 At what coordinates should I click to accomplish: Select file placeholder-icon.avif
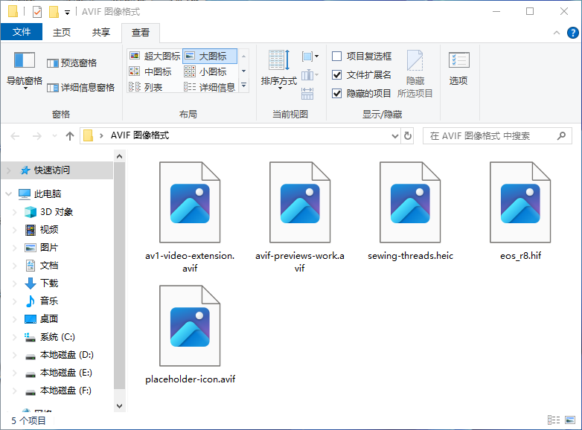point(190,334)
